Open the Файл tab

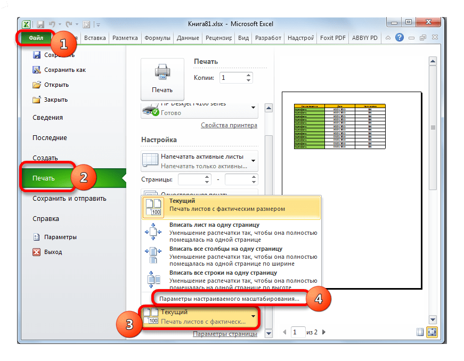point(36,38)
